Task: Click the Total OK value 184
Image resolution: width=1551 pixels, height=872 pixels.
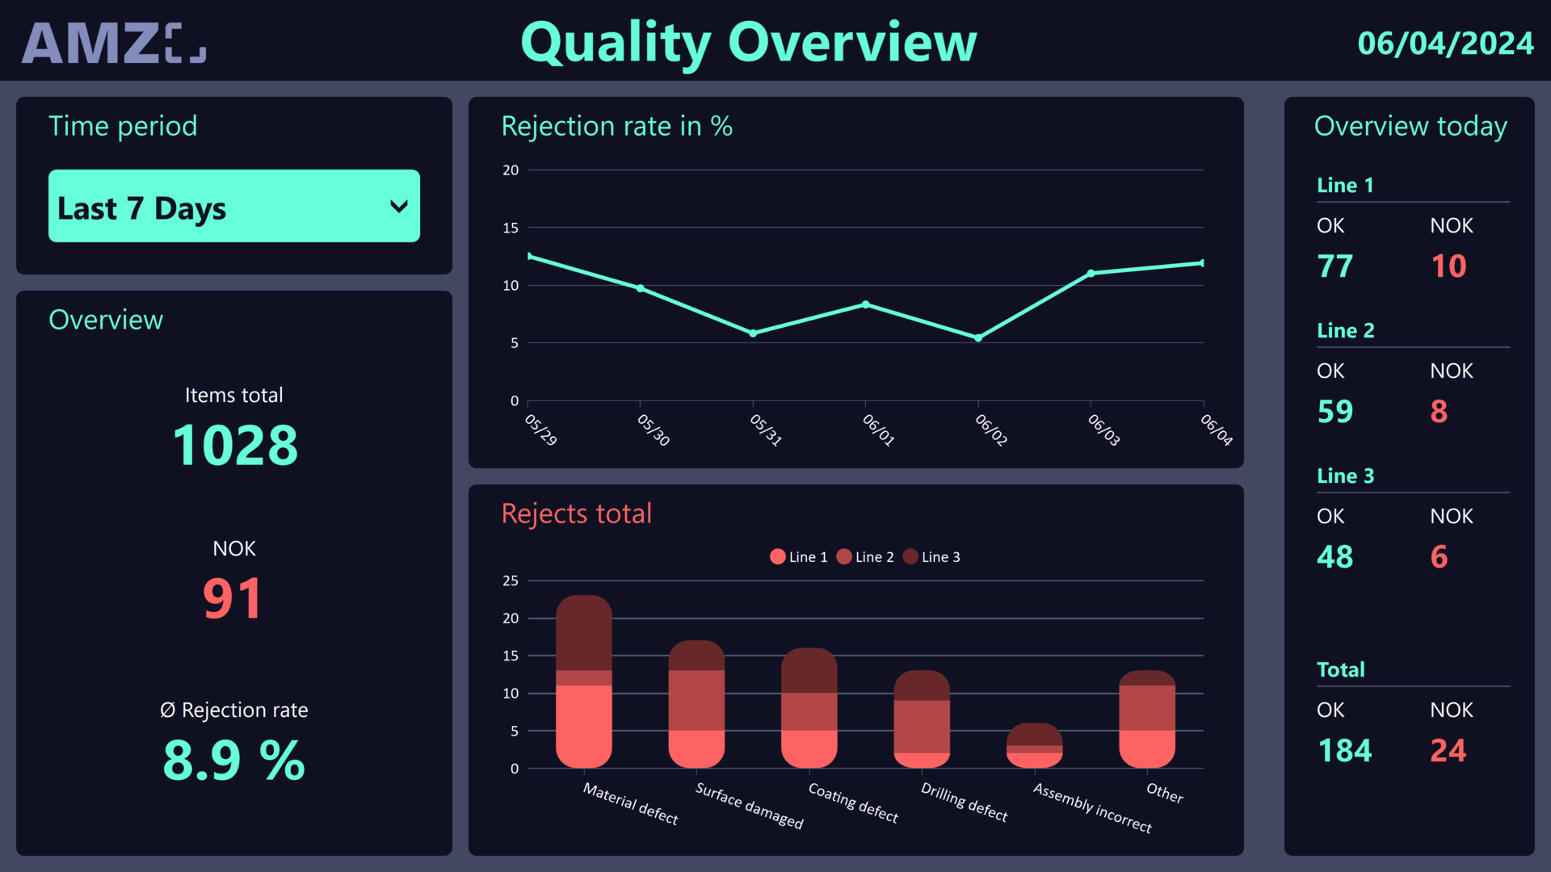Action: [x=1343, y=749]
